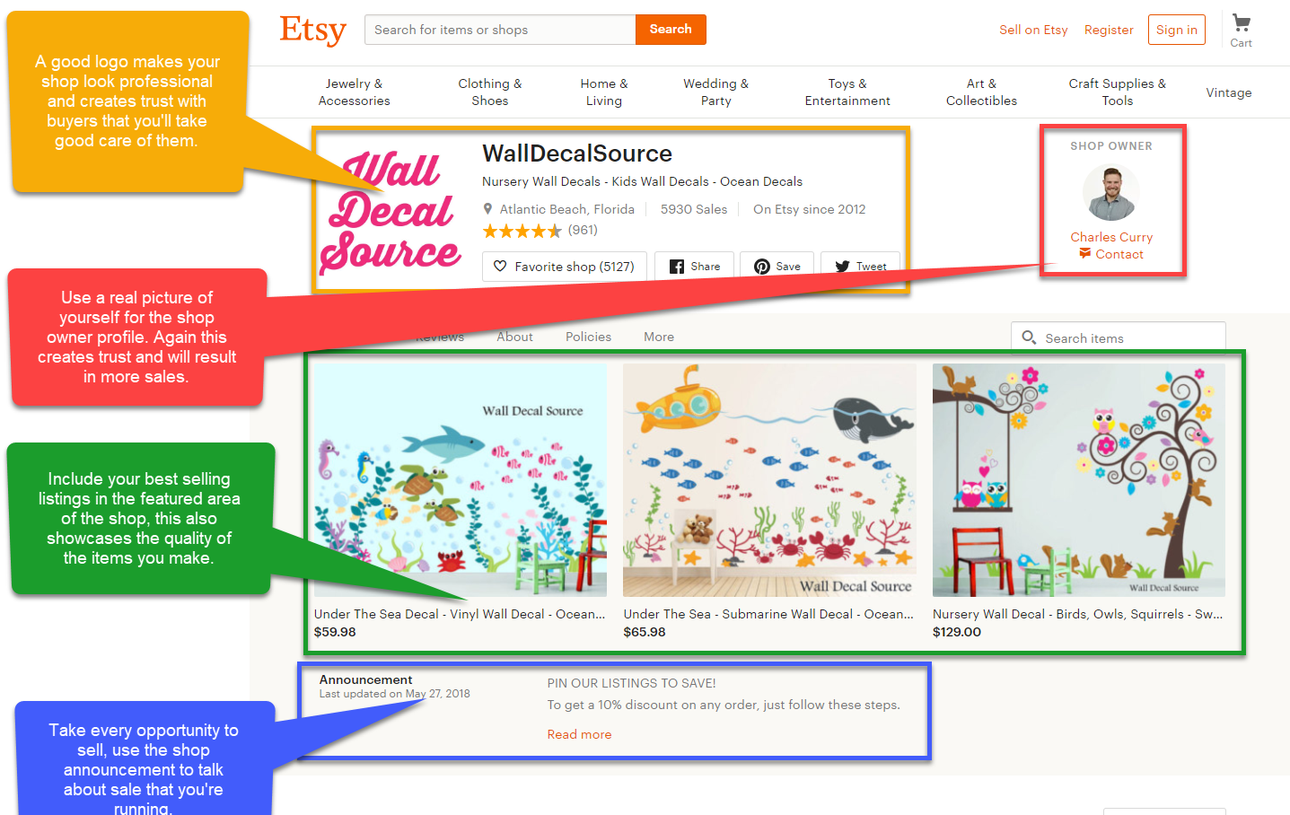Open the More tab menu
This screenshot has height=815, width=1290.
pyautogui.click(x=659, y=337)
